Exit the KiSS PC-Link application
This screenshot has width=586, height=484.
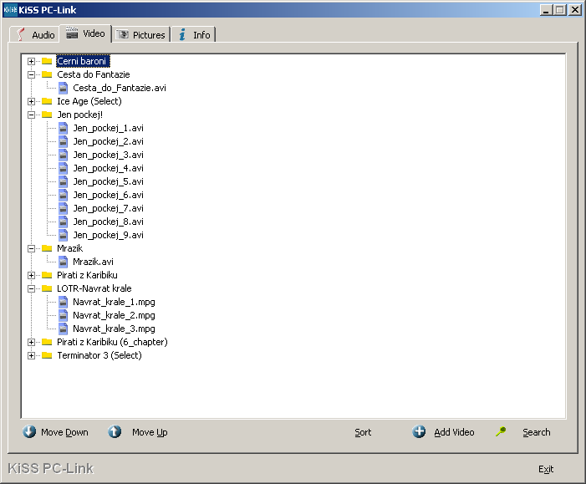click(546, 469)
